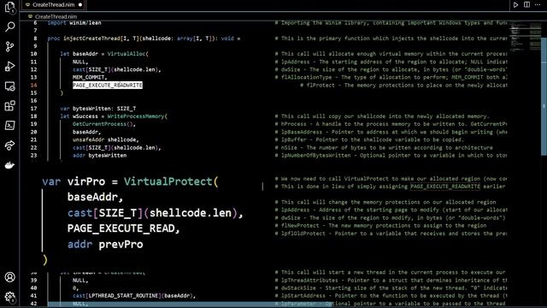Click 'PAGE_EXECUTE_READ,' in the zoomed code
This screenshot has height=308, width=547.
point(123,228)
